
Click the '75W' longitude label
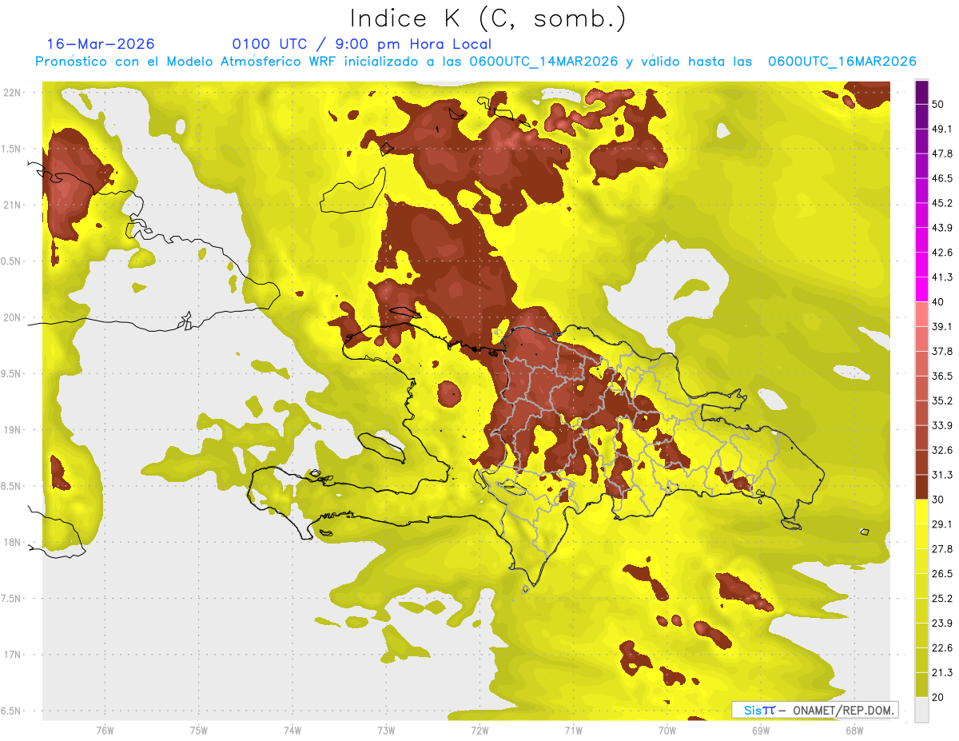(x=199, y=731)
